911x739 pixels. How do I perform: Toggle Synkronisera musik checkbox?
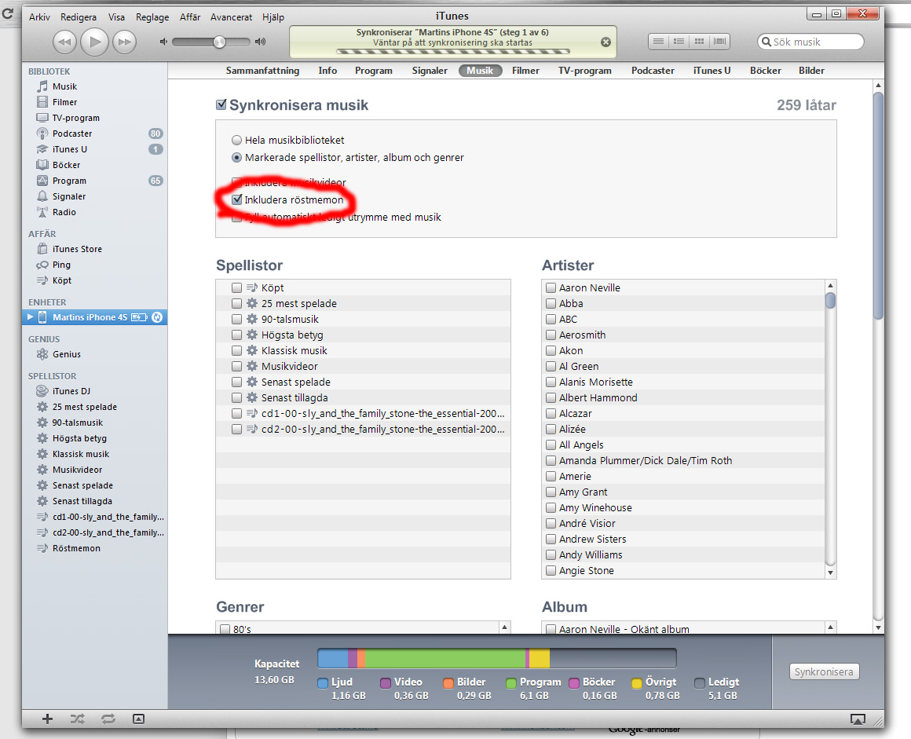221,104
